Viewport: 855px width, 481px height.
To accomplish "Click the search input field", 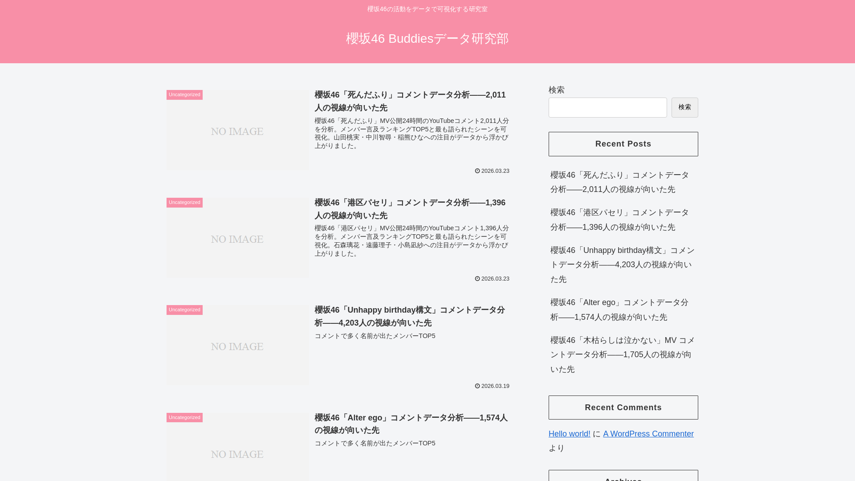I will click(x=607, y=107).
